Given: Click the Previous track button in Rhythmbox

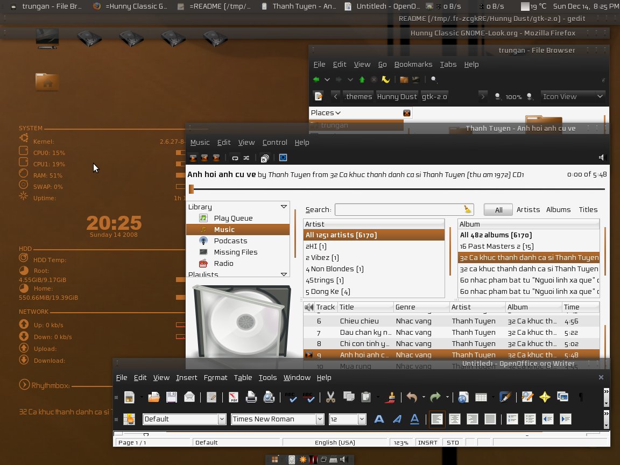Looking at the screenshot, I should (205, 158).
